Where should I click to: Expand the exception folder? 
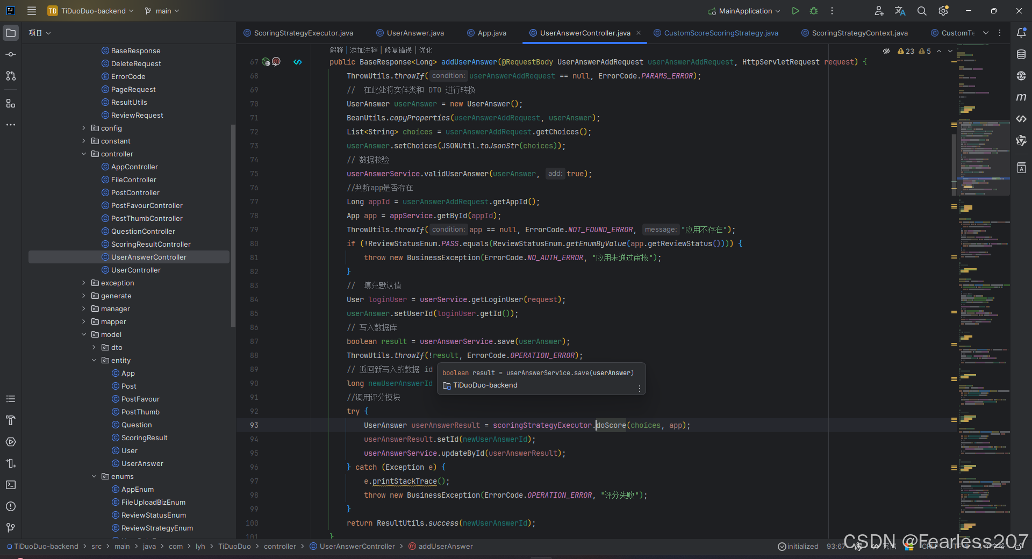click(x=84, y=283)
